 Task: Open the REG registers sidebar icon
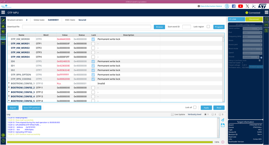click(3, 43)
